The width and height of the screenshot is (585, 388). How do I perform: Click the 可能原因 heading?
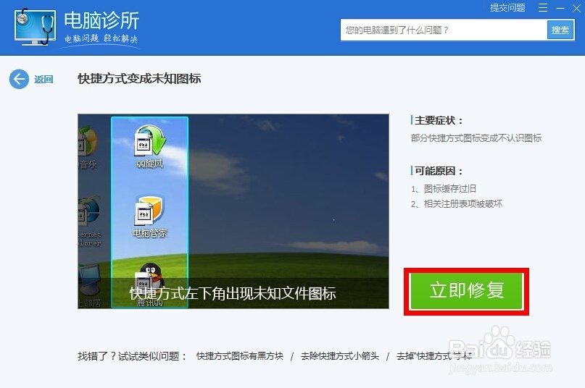coord(439,171)
